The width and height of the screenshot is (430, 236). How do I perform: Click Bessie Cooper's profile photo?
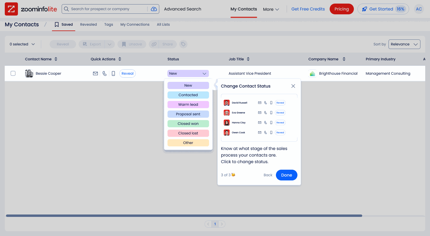[x=29, y=73]
